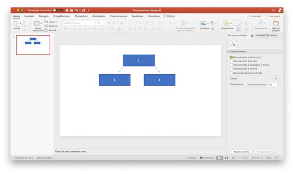The width and height of the screenshot is (294, 174).
Task: Open the Incolla dropdown arrow
Action: [20, 24]
